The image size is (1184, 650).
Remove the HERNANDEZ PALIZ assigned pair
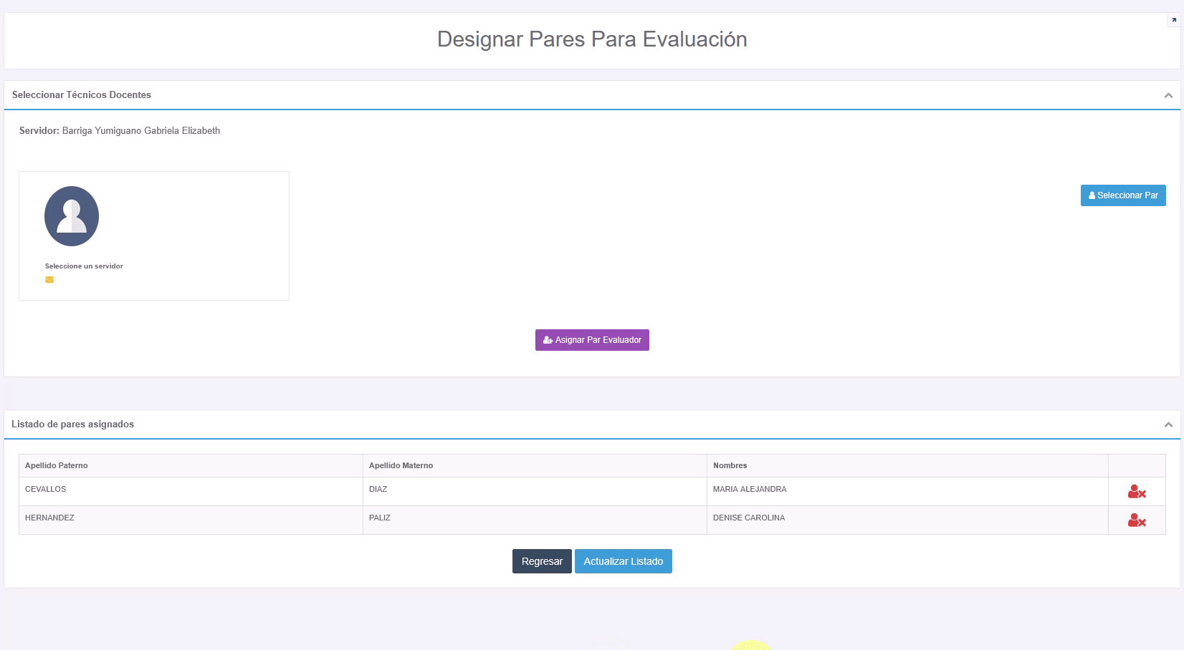tap(1136, 520)
